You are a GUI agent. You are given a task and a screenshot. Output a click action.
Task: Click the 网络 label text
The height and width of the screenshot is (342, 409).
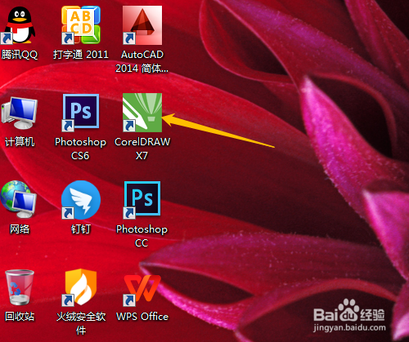20,229
